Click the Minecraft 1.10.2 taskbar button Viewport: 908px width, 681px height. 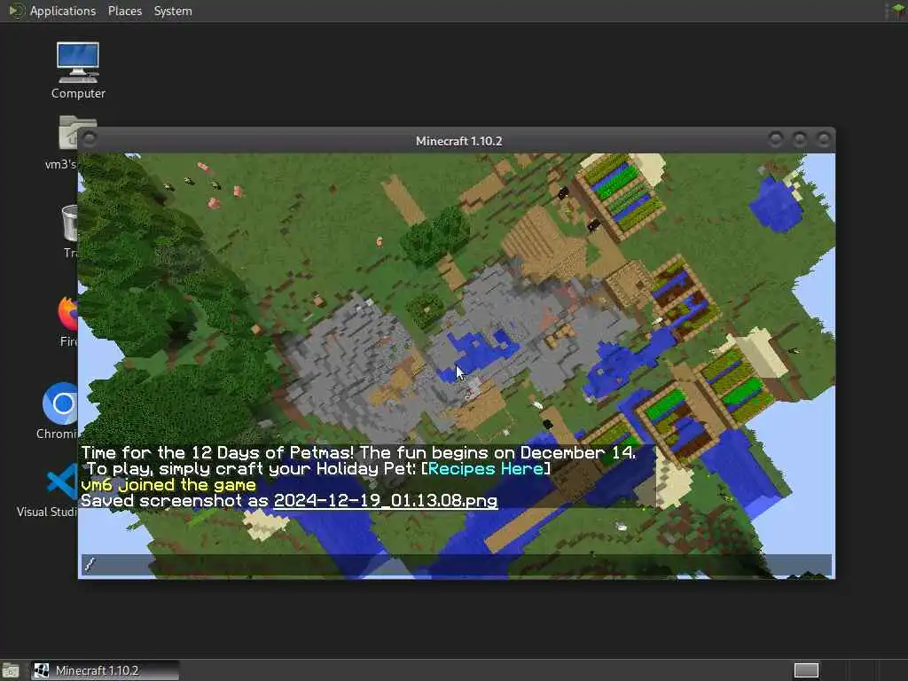pyautogui.click(x=105, y=670)
